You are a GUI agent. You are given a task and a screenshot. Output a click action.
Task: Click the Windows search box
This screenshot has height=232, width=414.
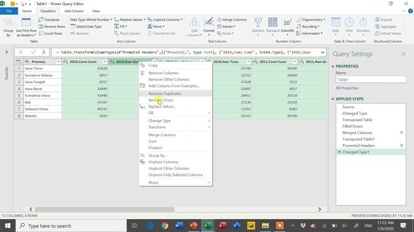coord(71,226)
